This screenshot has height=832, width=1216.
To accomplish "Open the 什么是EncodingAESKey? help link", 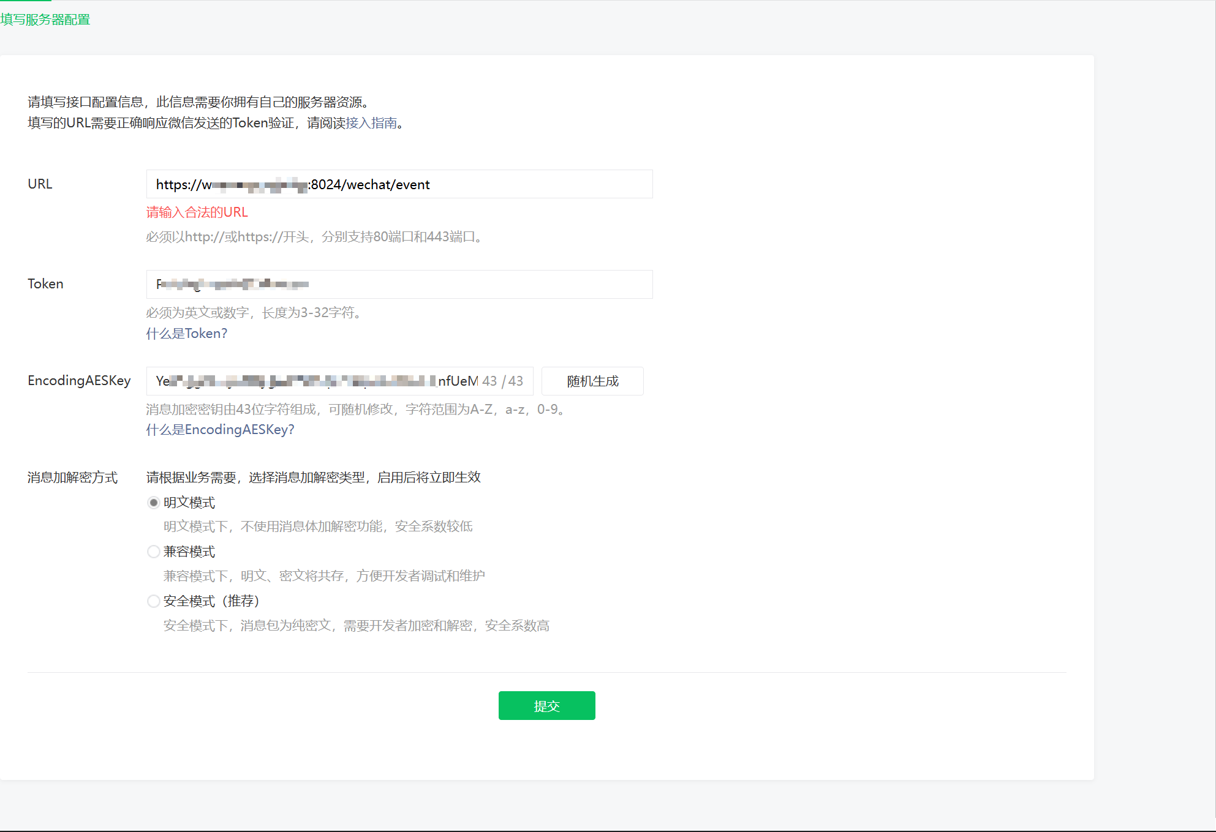I will point(220,430).
